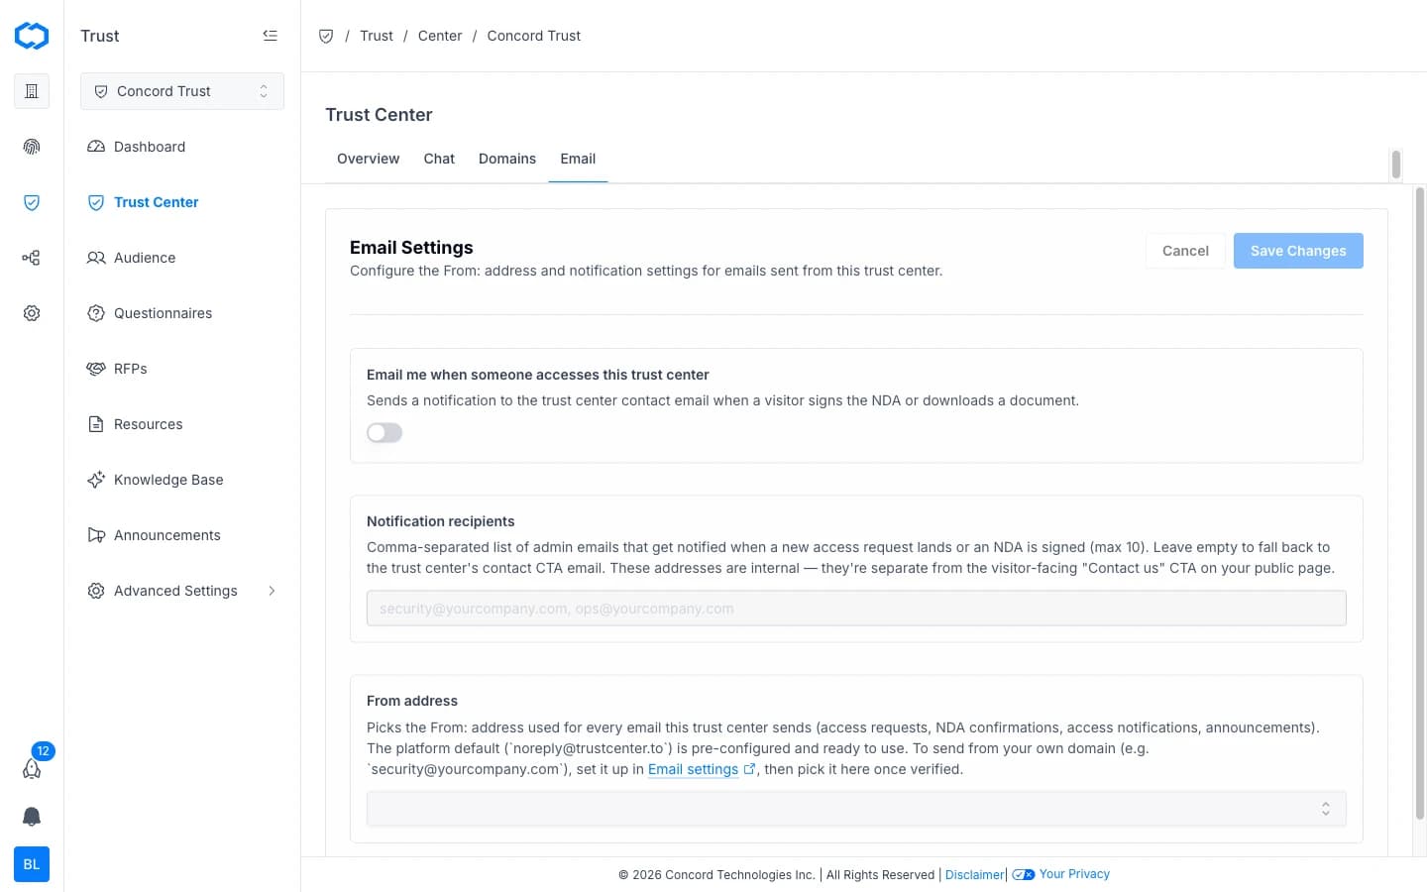Click the Dashboard gauge icon
Image resolution: width=1427 pixels, height=892 pixels.
[96, 147]
